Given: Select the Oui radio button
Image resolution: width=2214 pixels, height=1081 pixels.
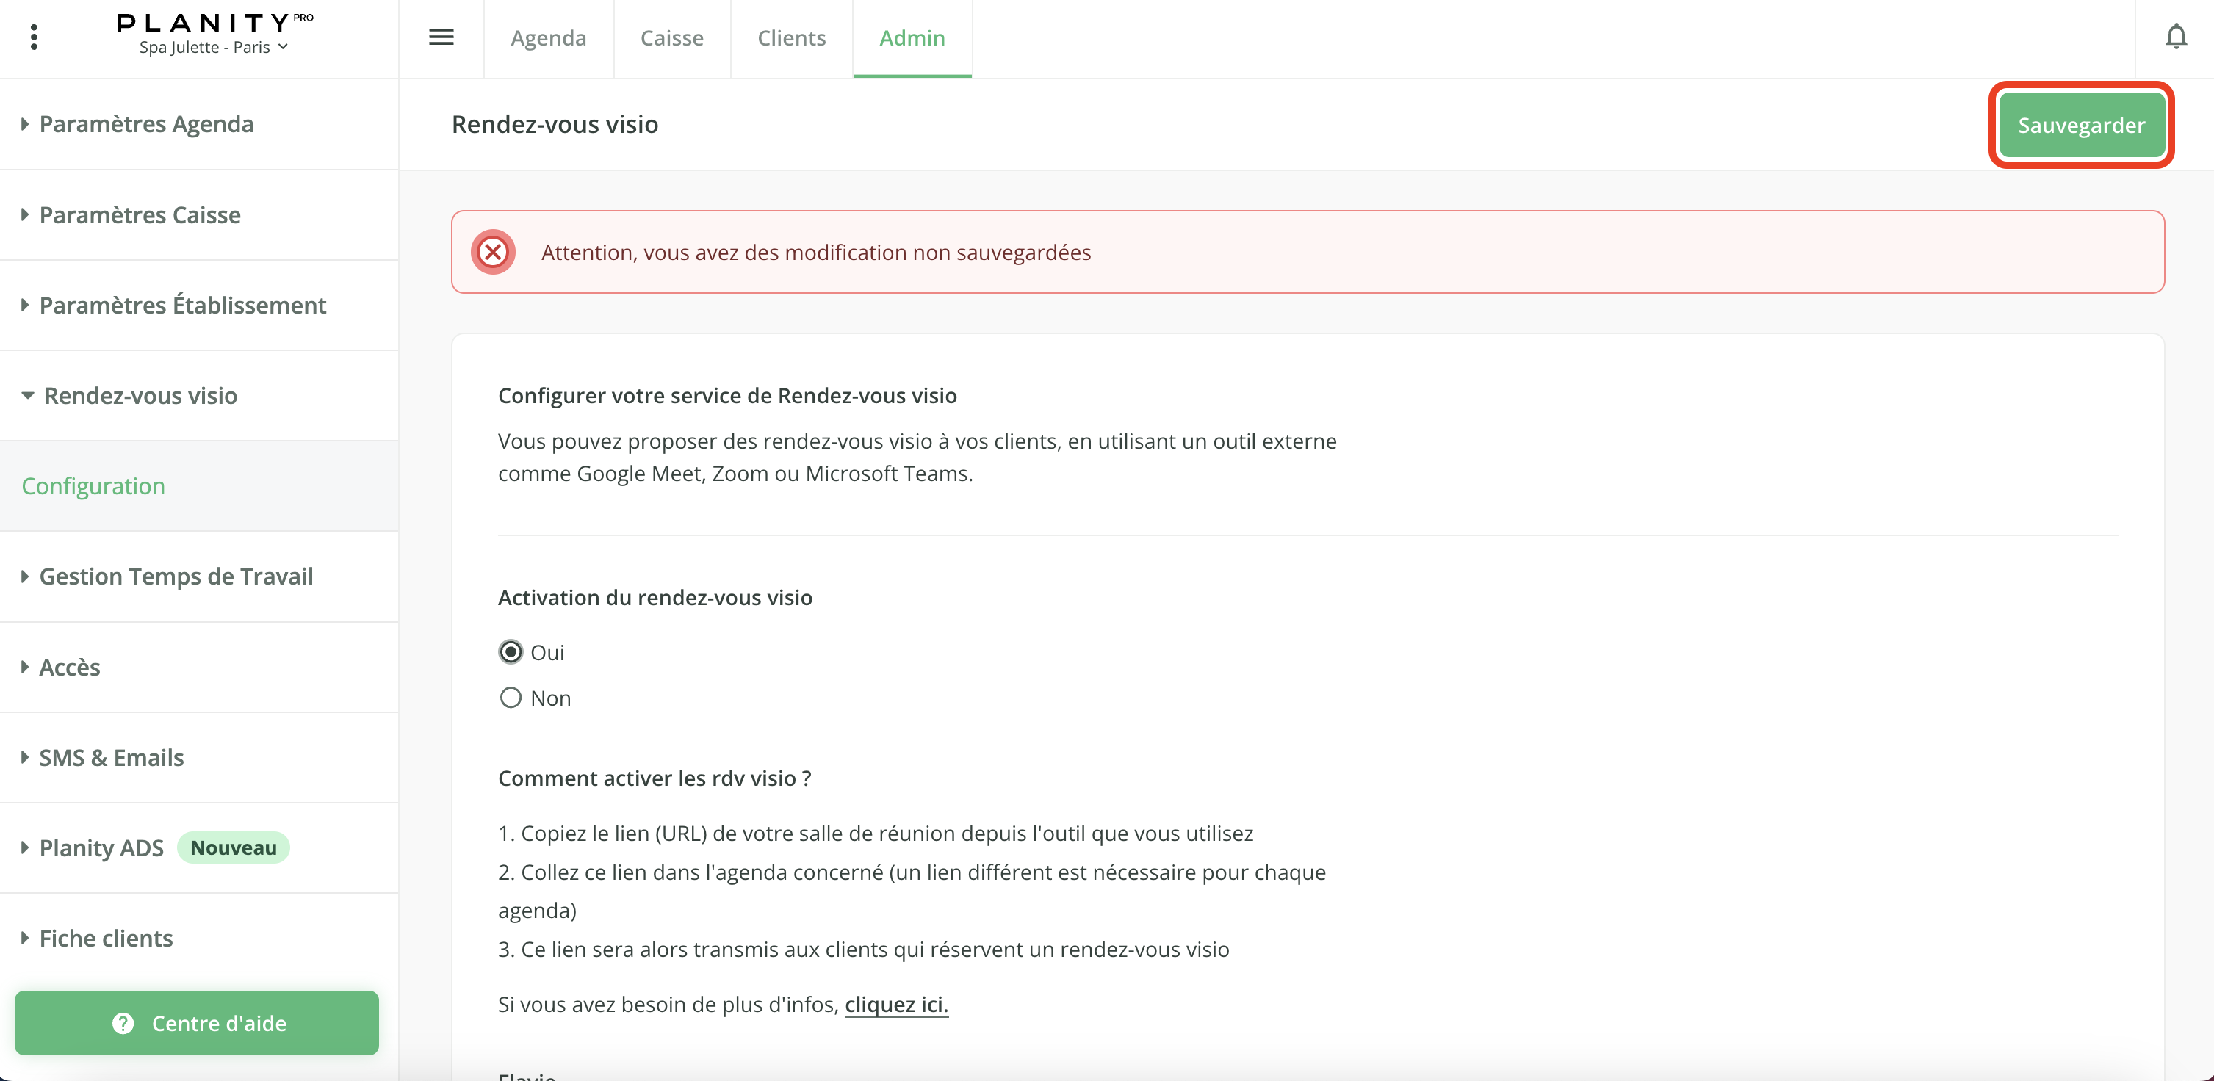Looking at the screenshot, I should tap(511, 652).
